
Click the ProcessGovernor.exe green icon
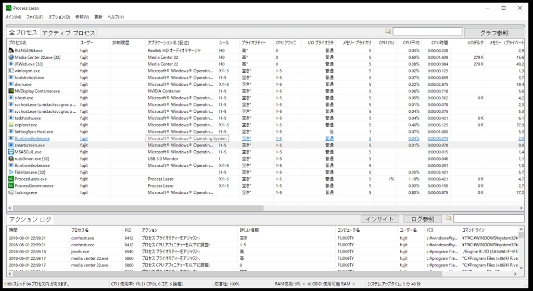11,186
